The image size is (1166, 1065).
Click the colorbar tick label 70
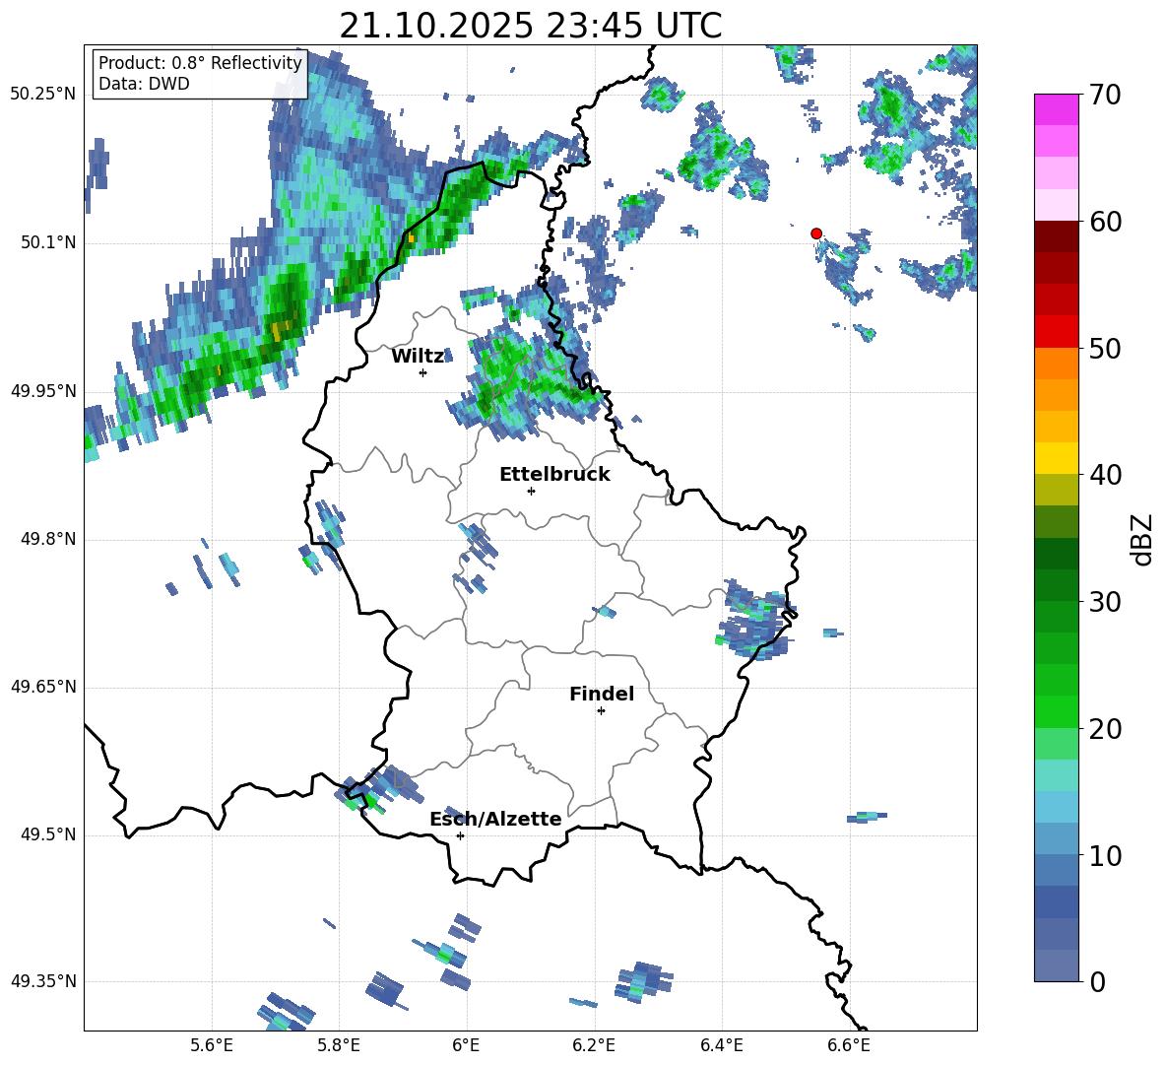1105,95
